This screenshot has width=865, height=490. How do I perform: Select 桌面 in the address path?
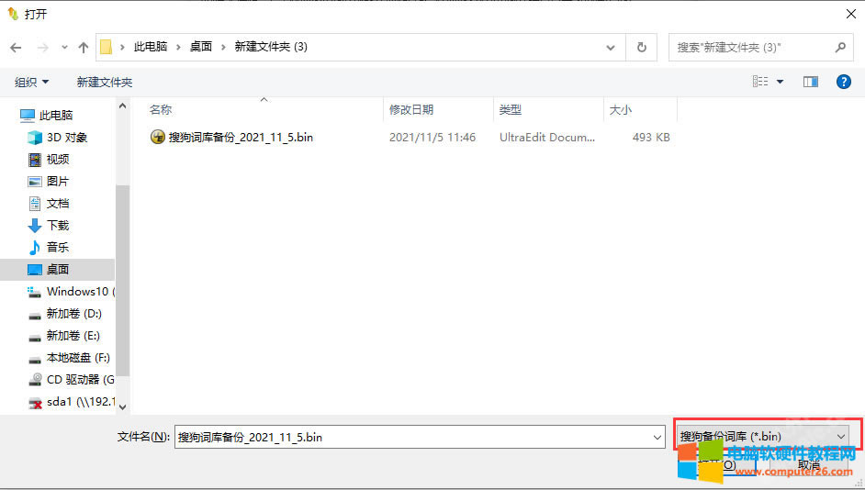tap(201, 47)
